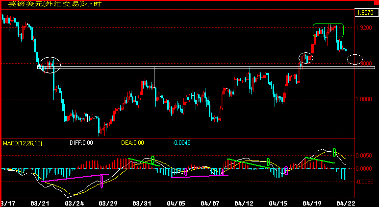Select the 04/12 date label
Image resolution: width=379 pixels, height=207 pixels.
pyautogui.click(x=244, y=204)
